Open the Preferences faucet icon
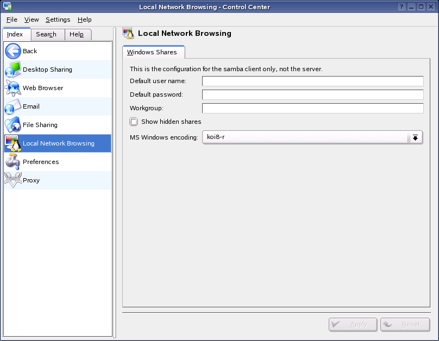 (x=13, y=162)
